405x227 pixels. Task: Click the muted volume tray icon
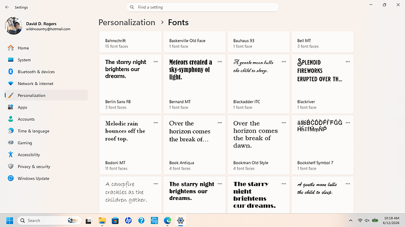[x=367, y=221]
